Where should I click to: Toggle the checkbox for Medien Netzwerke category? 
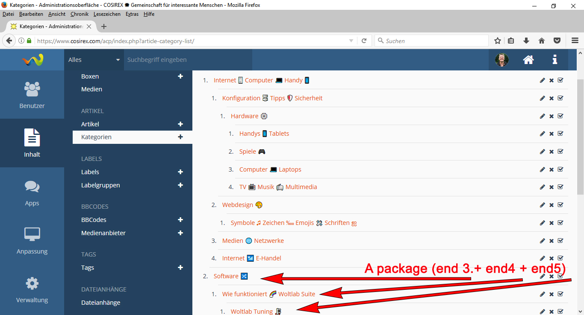pos(560,241)
